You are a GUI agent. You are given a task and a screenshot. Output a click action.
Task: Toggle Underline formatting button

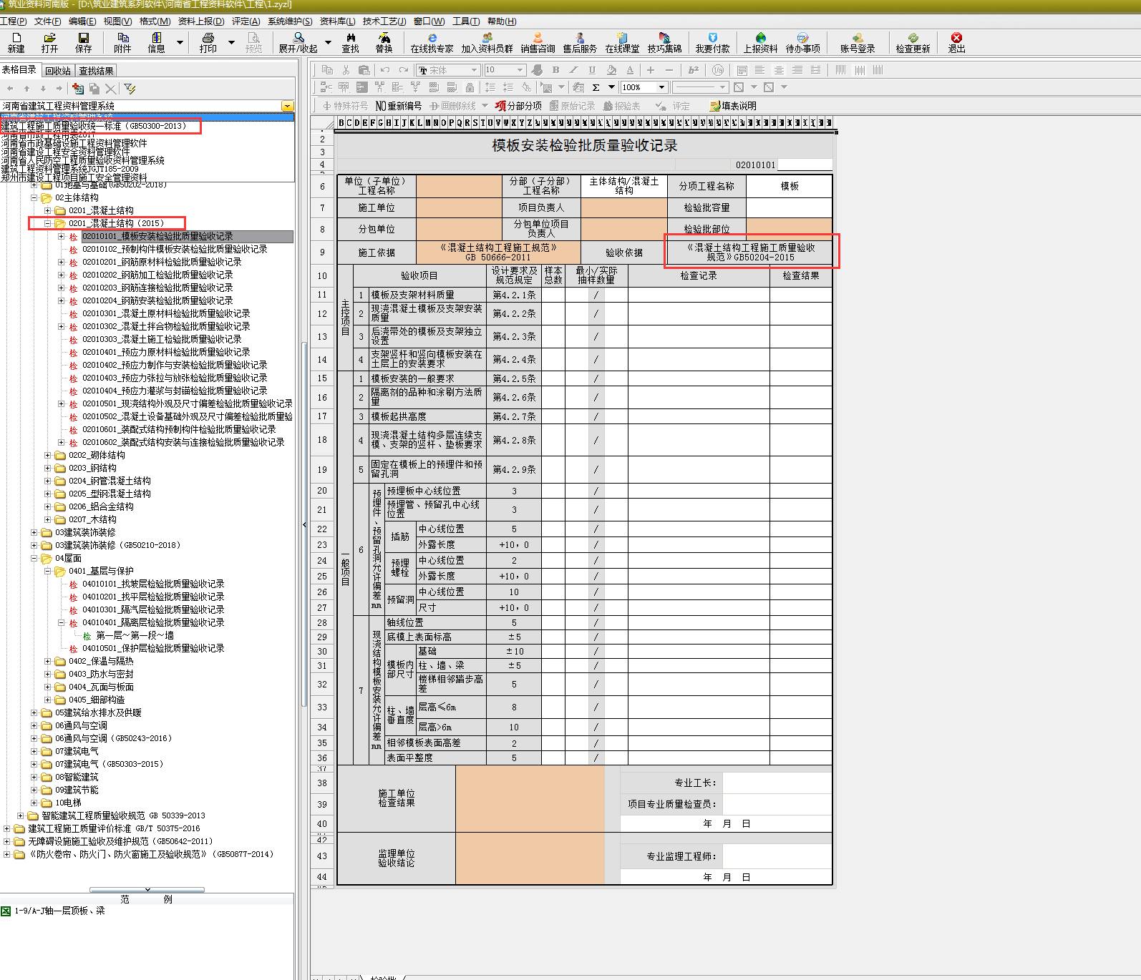pyautogui.click(x=592, y=70)
